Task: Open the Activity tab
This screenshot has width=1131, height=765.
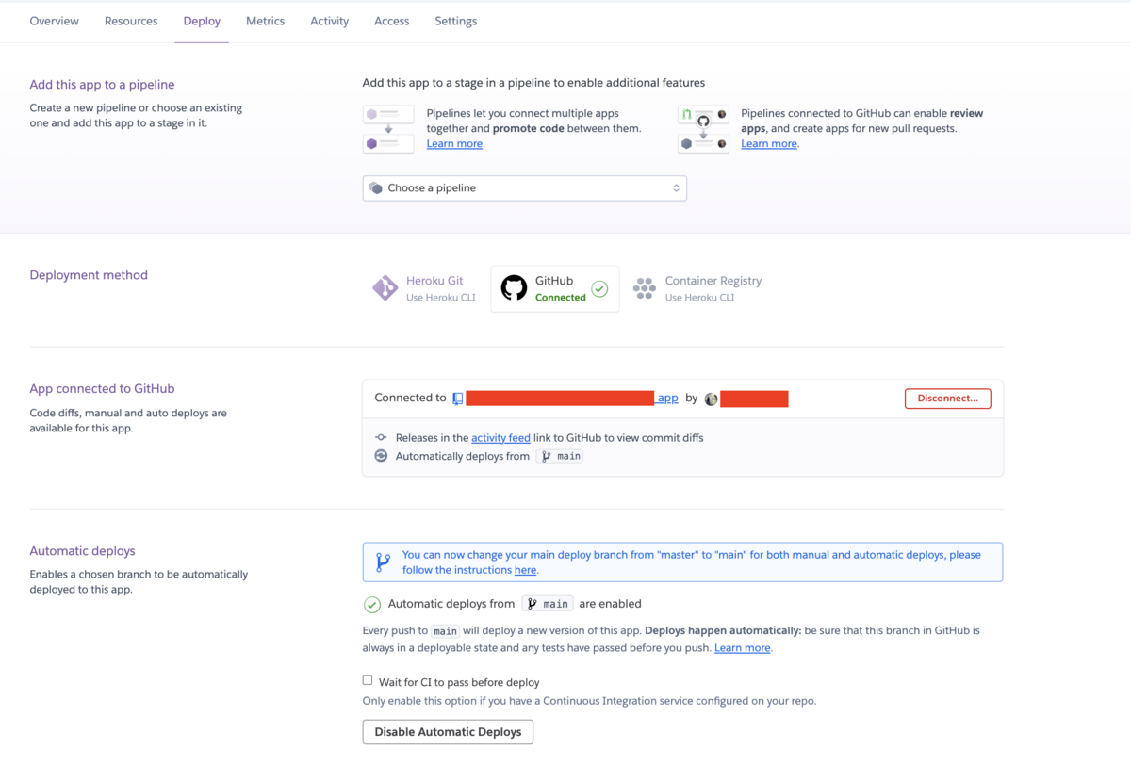Action: coord(329,21)
